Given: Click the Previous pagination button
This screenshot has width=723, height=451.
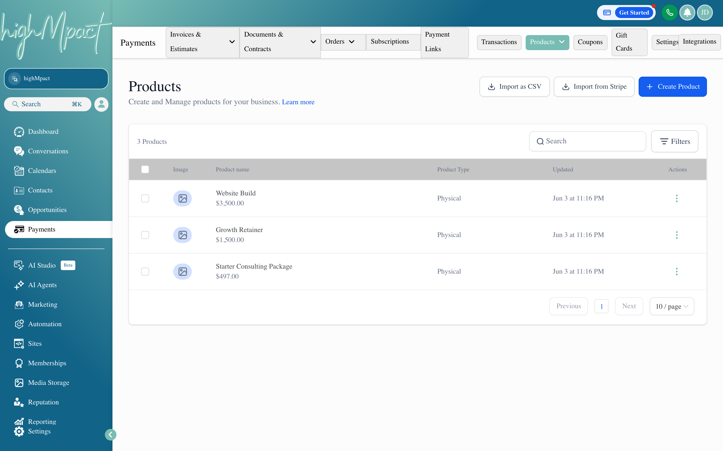Looking at the screenshot, I should click(569, 306).
